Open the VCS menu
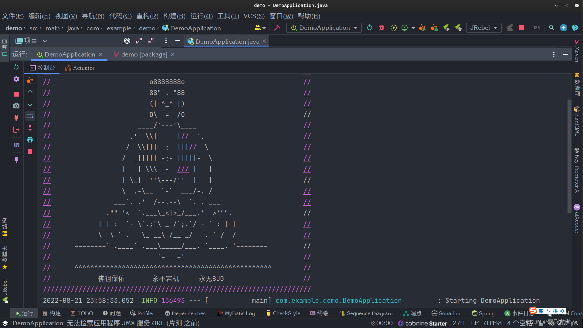 click(x=254, y=16)
